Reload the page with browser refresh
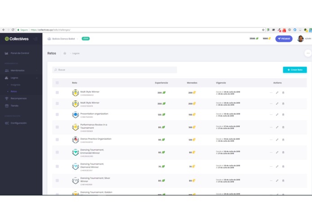This screenshot has width=312, height=222. [13, 30]
